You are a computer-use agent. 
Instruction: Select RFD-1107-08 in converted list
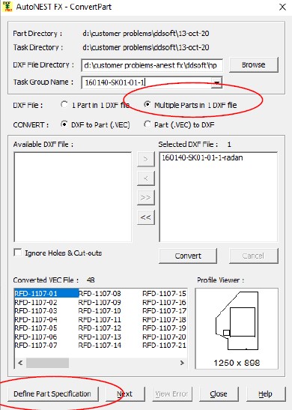100,293
